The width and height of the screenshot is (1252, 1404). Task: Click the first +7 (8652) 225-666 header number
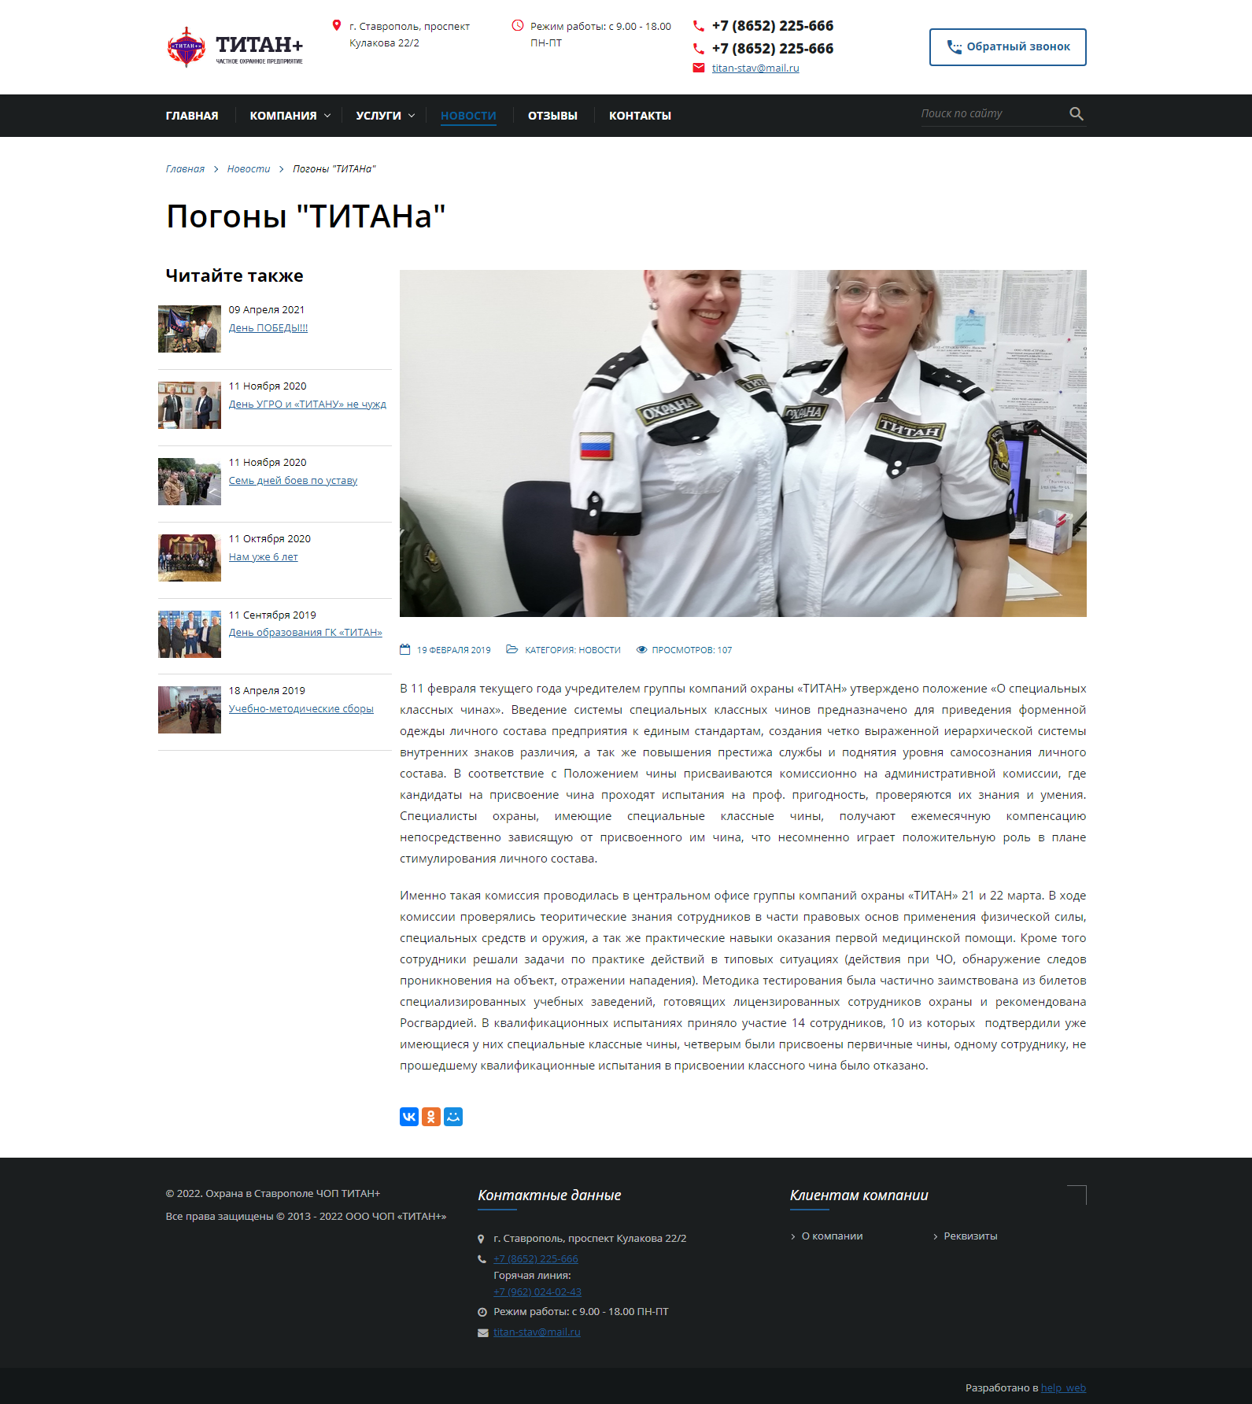pos(773,26)
